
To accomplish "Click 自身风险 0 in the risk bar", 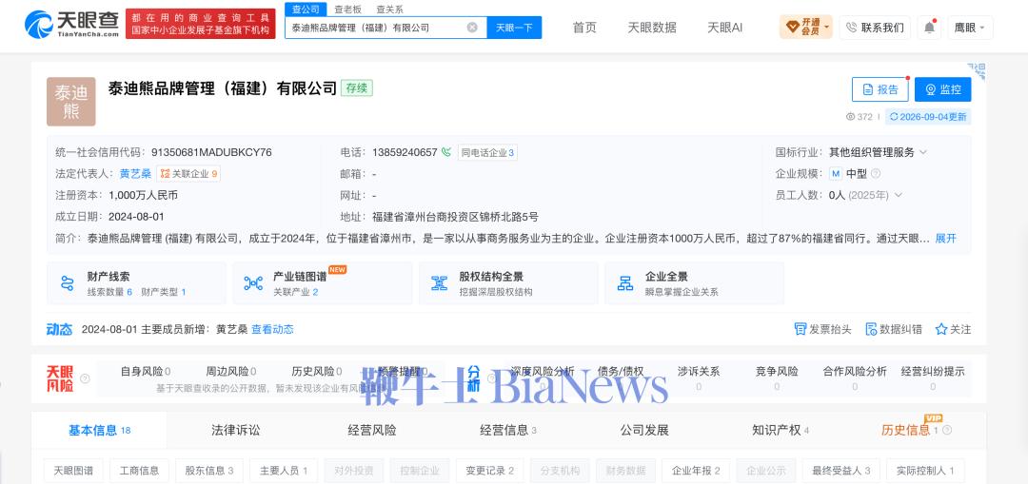I will click(x=146, y=372).
